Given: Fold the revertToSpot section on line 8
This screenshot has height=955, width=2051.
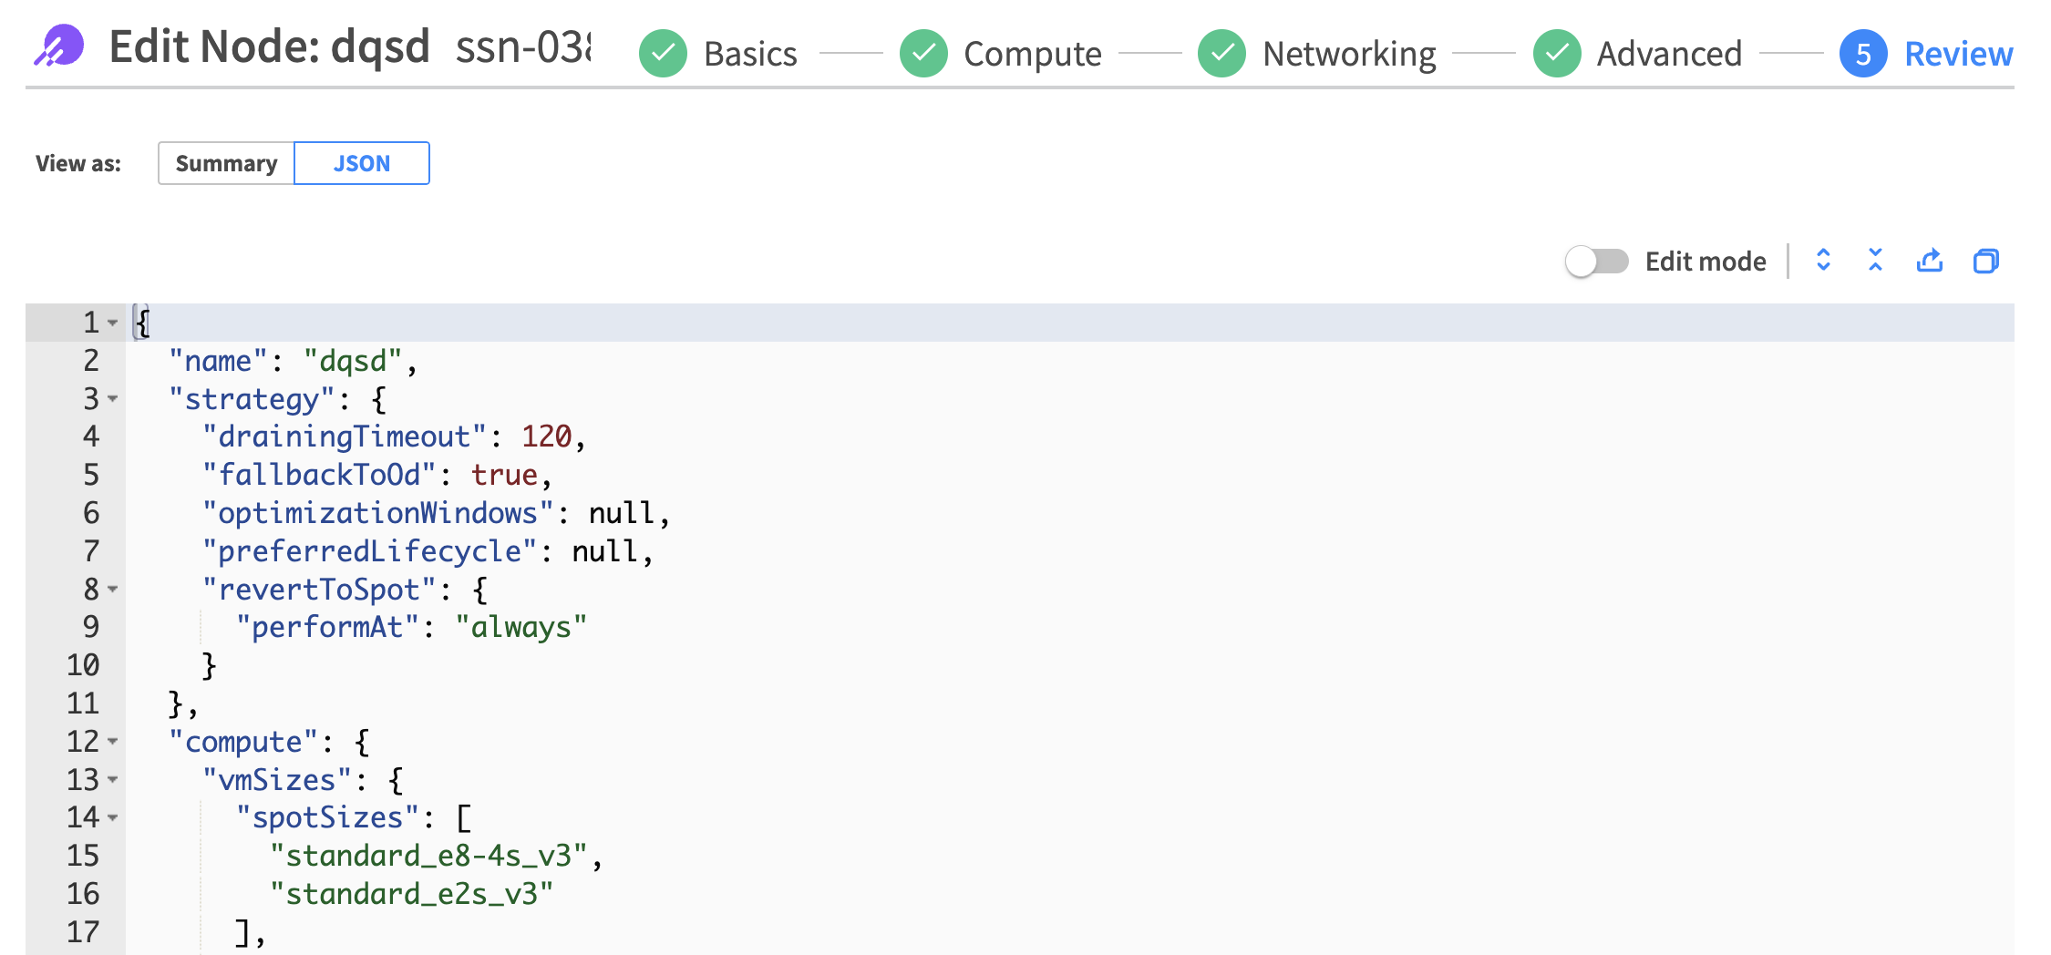Looking at the screenshot, I should (x=113, y=590).
